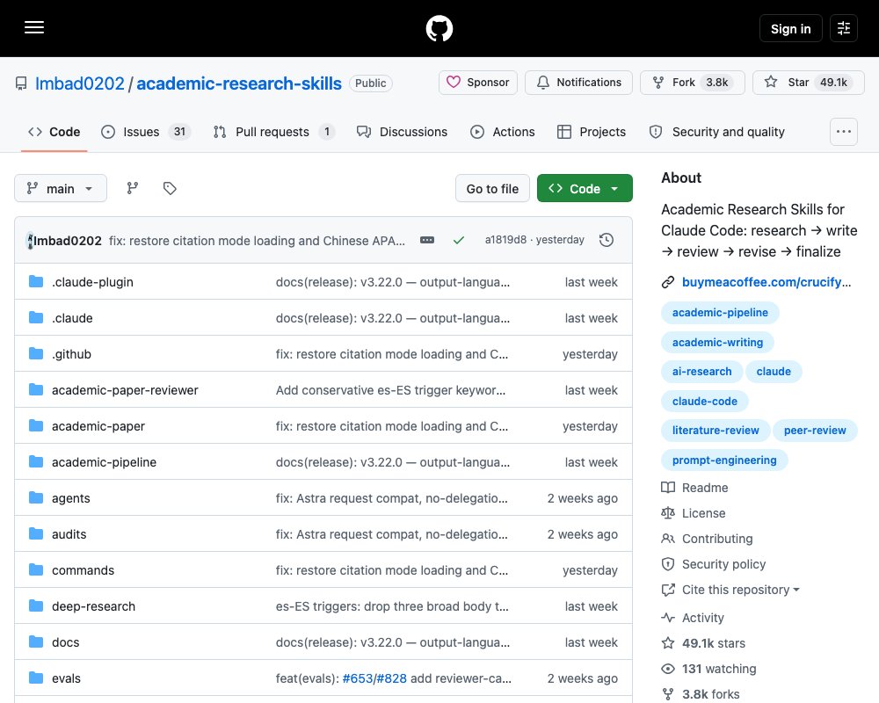
Task: Select the prompt-engineering topic tag
Action: 724,460
